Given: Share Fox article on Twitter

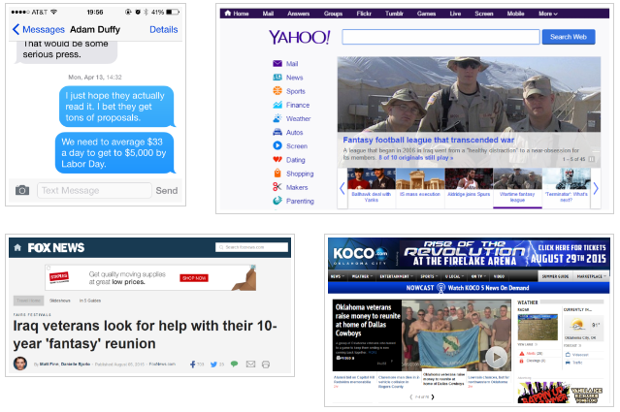Looking at the screenshot, I should pyautogui.click(x=213, y=364).
